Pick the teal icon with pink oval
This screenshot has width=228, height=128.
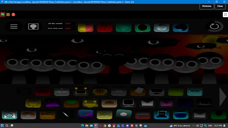point(124,114)
